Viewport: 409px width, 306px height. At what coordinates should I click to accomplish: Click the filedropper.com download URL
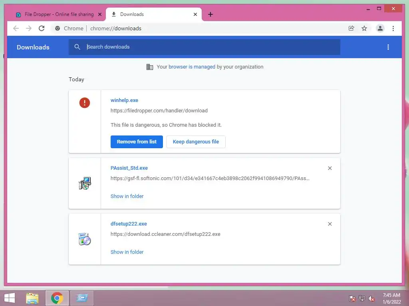point(159,111)
